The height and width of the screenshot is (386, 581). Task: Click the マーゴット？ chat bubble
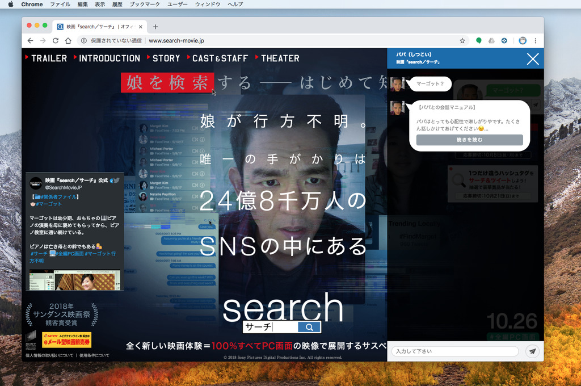[x=430, y=84]
